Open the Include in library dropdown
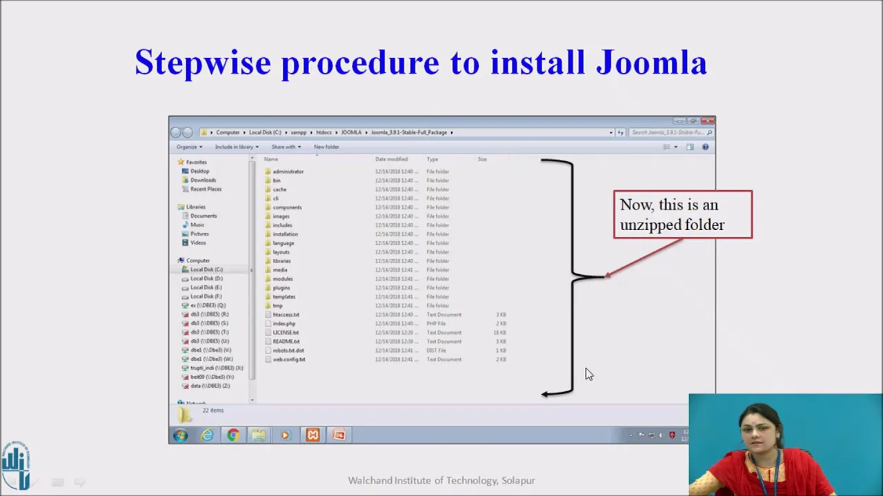883x496 pixels. pyautogui.click(x=237, y=147)
